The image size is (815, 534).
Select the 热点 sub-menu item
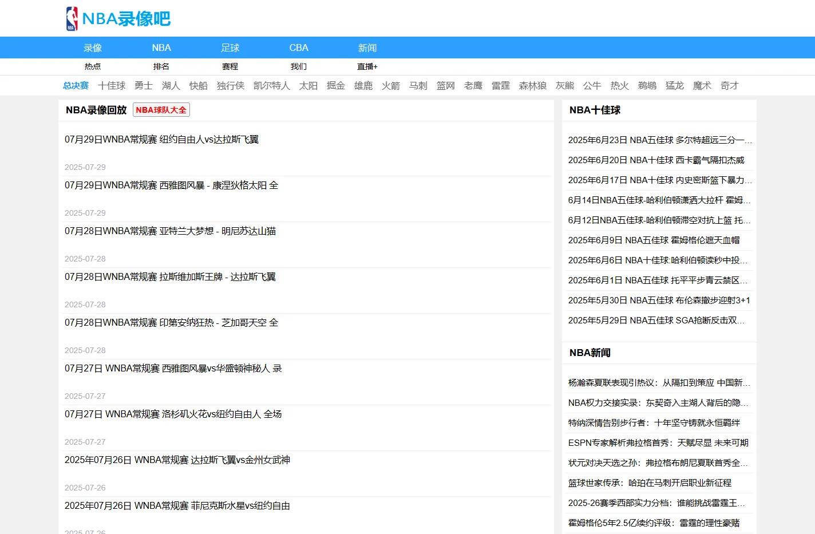(93, 66)
